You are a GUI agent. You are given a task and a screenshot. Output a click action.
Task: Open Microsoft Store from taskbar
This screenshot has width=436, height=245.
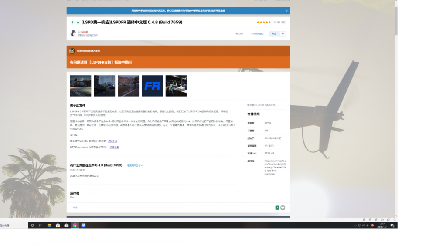[x=58, y=225]
